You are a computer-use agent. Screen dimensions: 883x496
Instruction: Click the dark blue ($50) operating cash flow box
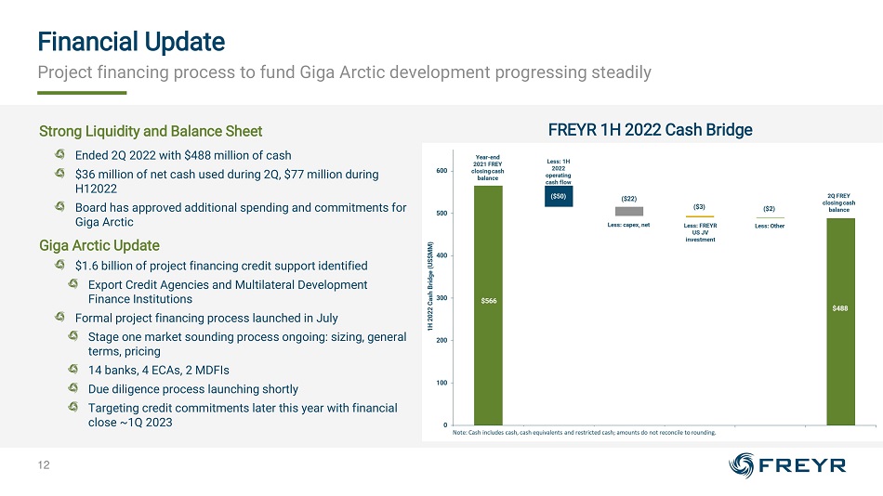pyautogui.click(x=558, y=196)
